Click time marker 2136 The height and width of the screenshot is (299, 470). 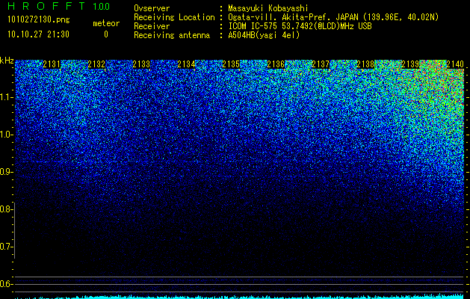tap(276, 64)
